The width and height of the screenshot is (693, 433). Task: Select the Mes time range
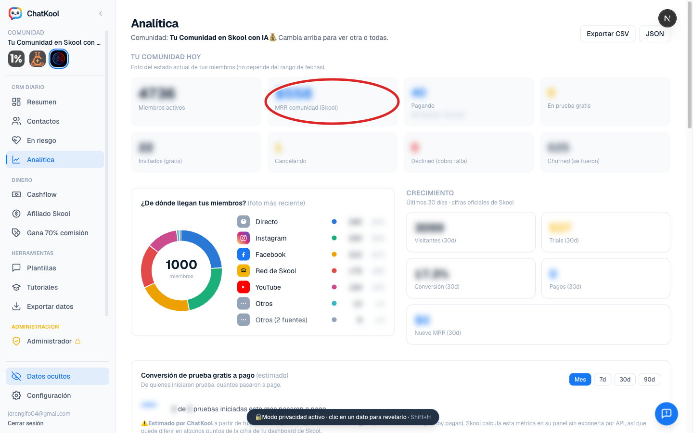(580, 380)
